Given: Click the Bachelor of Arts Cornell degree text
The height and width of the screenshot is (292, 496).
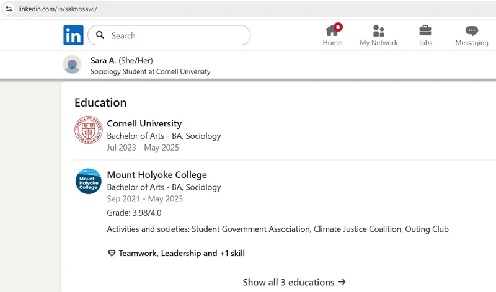Looking at the screenshot, I should (164, 136).
